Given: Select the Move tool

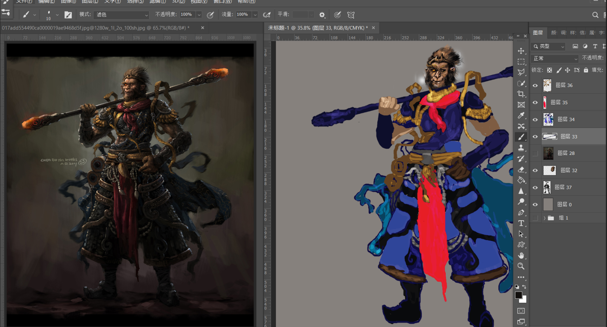Looking at the screenshot, I should pos(521,51).
